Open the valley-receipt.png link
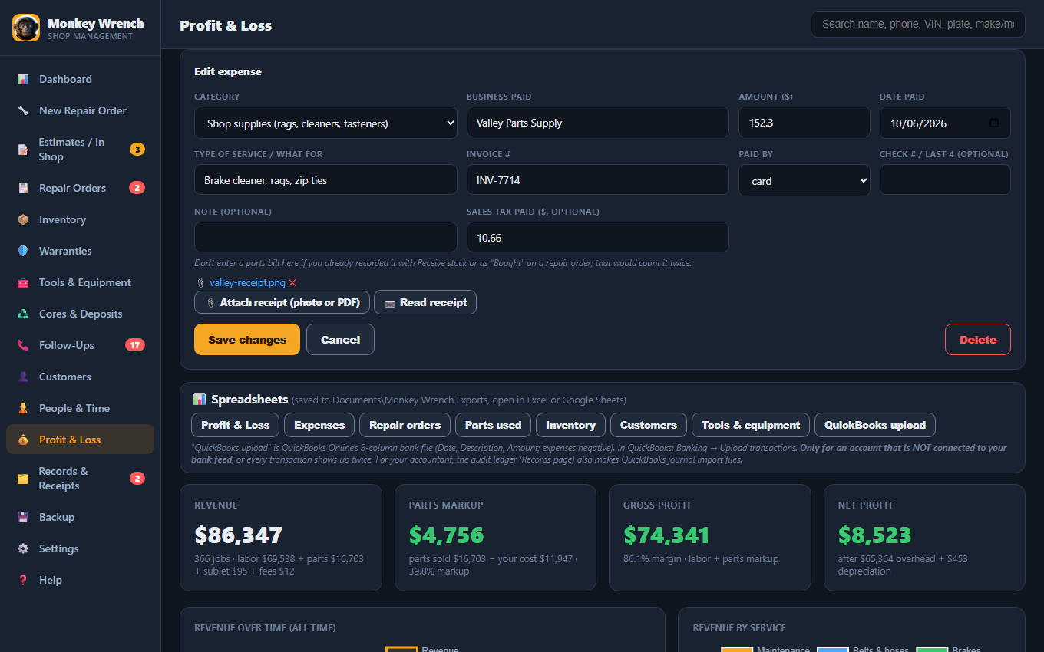The width and height of the screenshot is (1044, 652). tap(247, 283)
